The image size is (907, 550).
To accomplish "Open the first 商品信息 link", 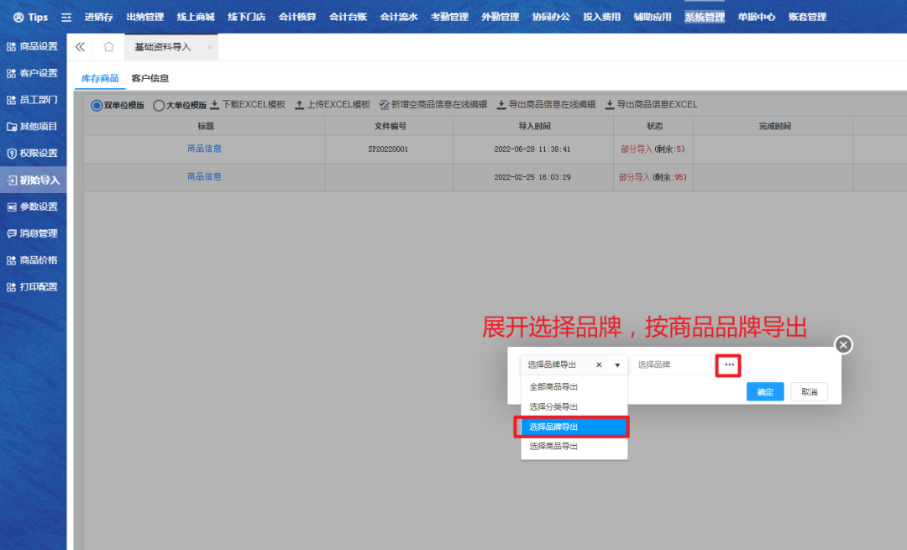I will [204, 149].
